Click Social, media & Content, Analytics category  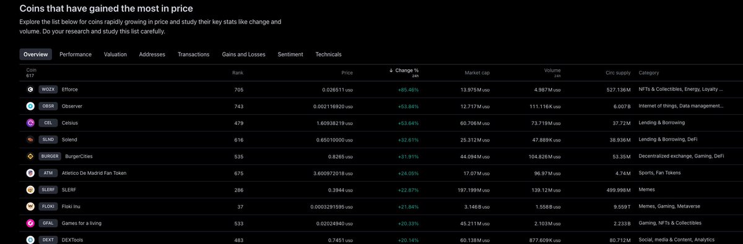[676, 240]
